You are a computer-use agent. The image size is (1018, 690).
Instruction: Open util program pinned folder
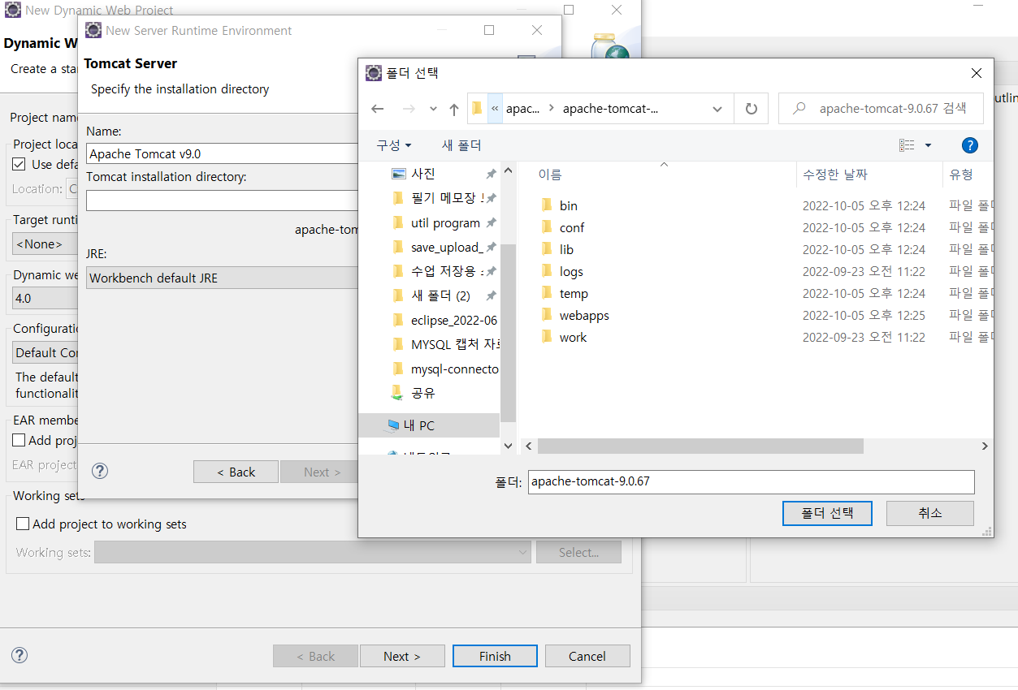(x=445, y=222)
